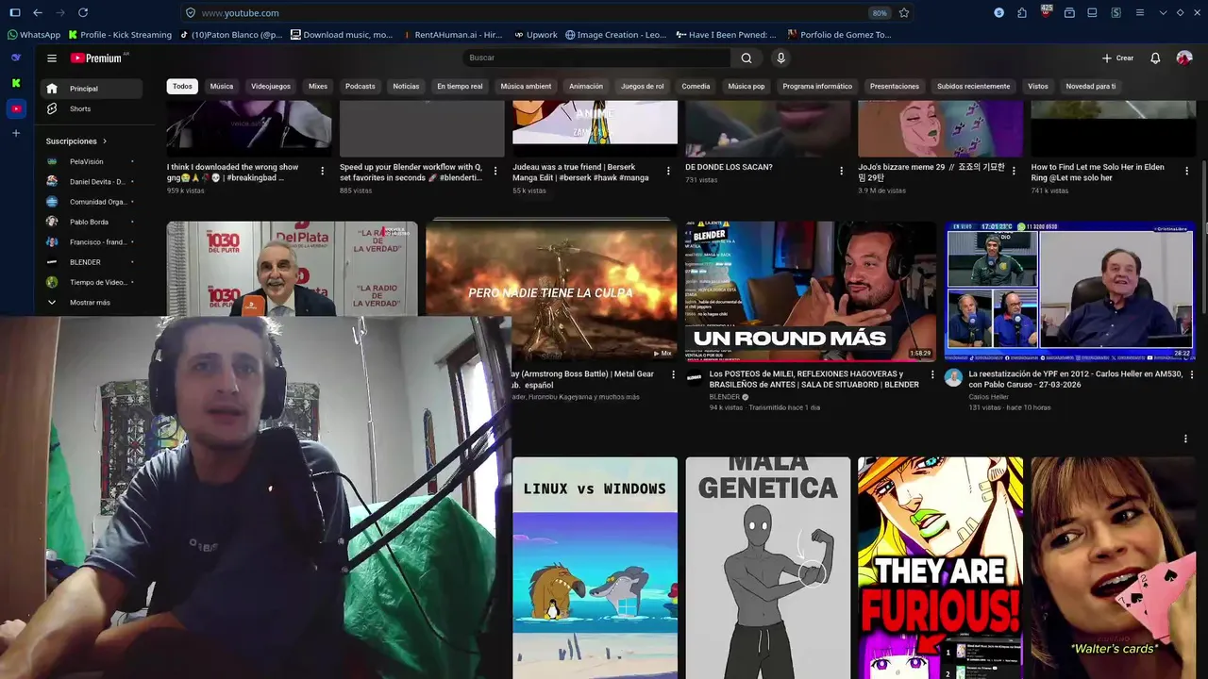Image resolution: width=1208 pixels, height=679 pixels.
Task: Select the Videojuegos filter chip
Action: [x=271, y=87]
